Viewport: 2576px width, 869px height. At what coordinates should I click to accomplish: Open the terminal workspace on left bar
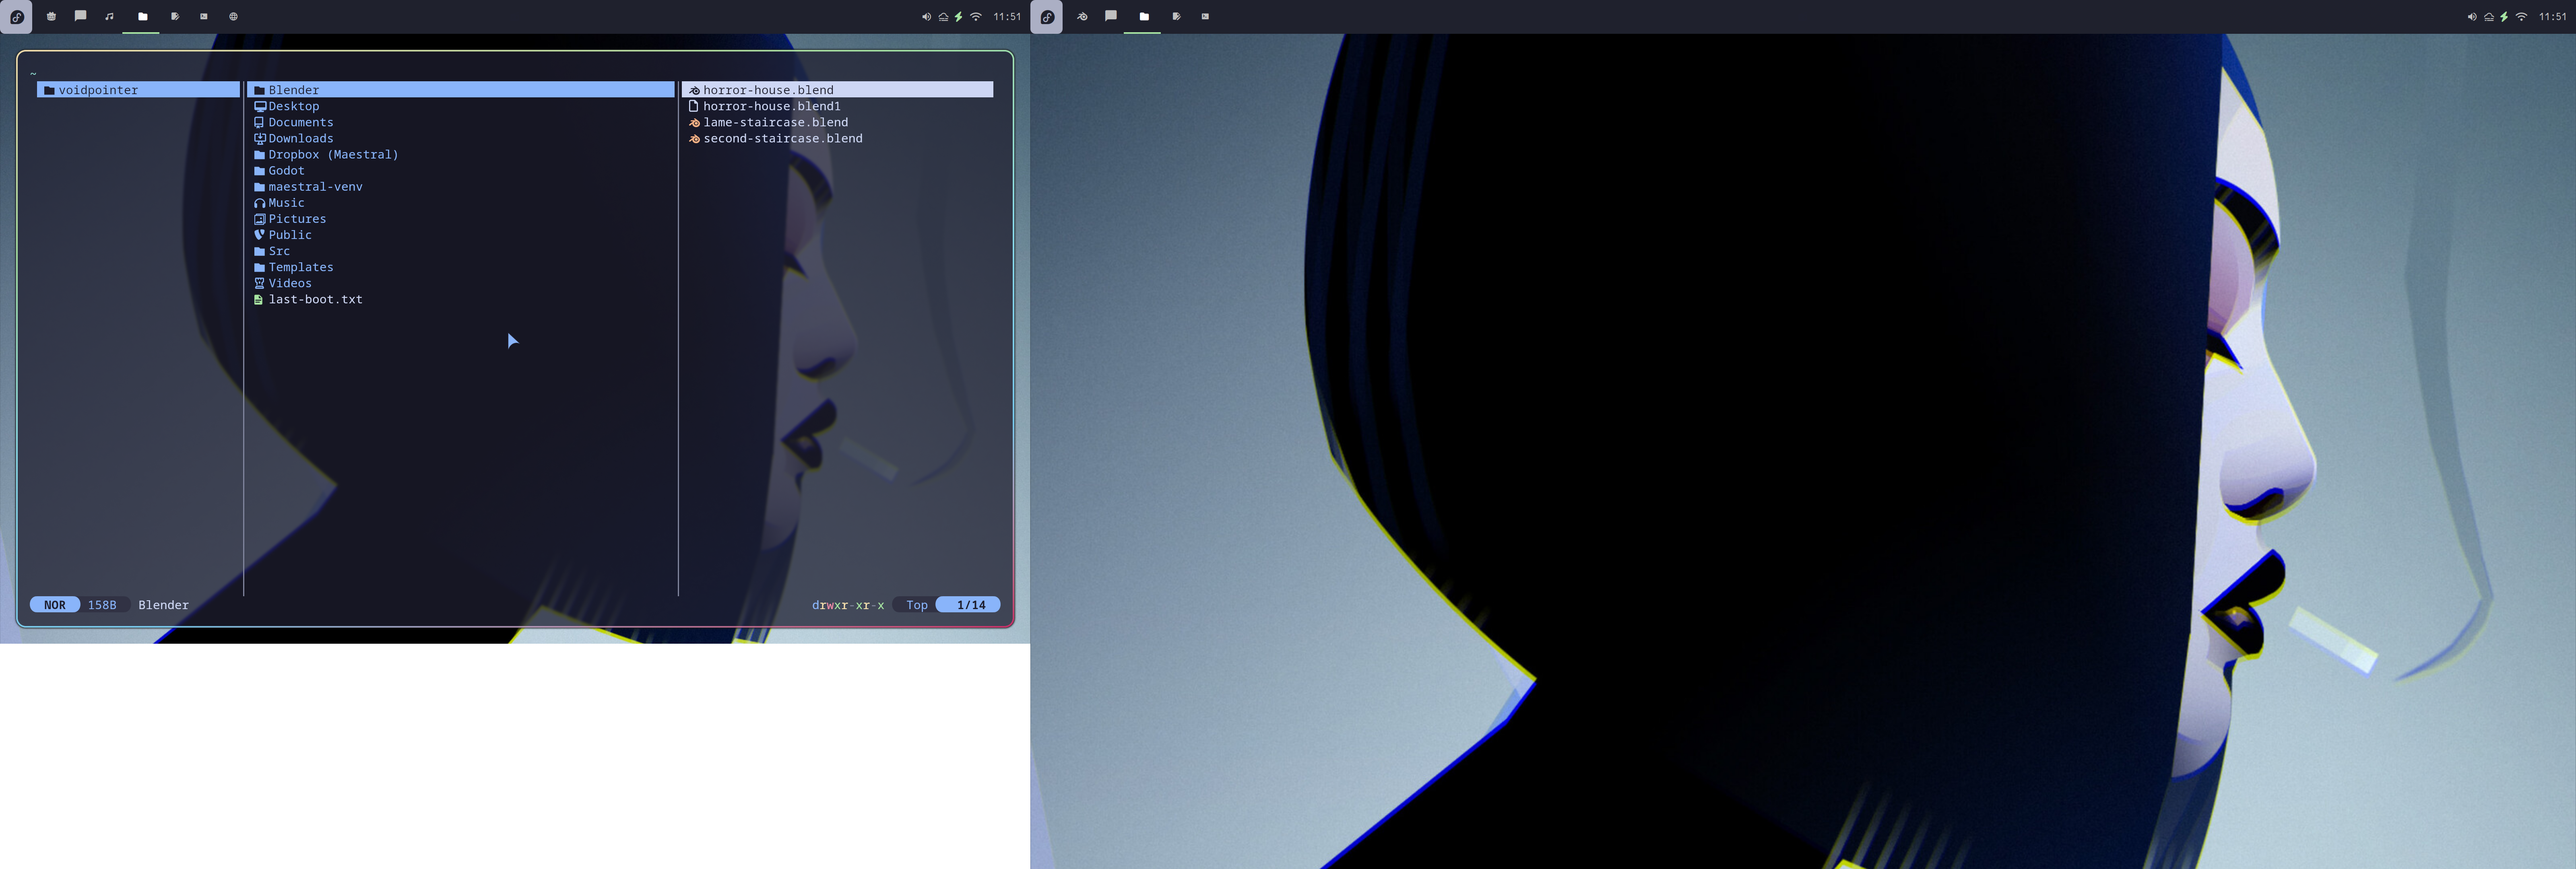(x=204, y=17)
